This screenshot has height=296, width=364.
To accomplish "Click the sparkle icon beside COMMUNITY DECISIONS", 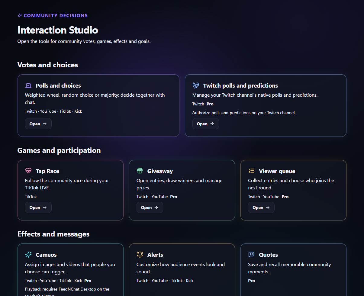I will 20,15.
